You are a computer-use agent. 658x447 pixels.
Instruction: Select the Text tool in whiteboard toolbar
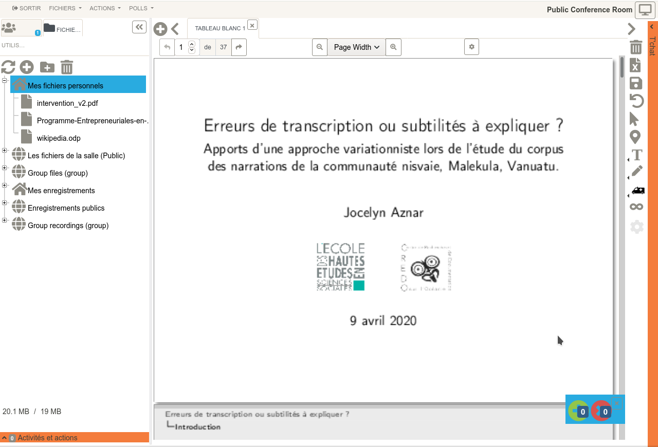pos(637,155)
